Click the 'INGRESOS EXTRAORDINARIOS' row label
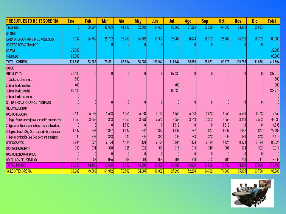The height and width of the screenshot is (214, 286). (22, 45)
